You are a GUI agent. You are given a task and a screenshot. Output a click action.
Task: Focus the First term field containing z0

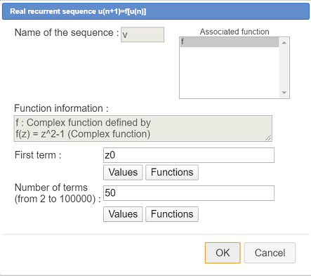[189, 155]
